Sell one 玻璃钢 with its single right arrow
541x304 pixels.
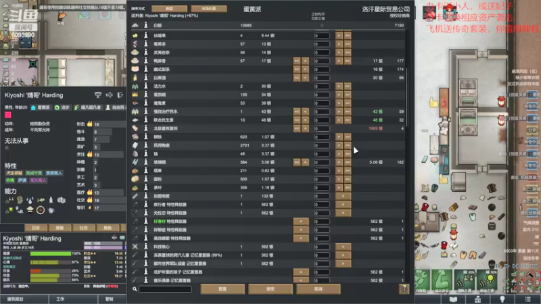[x=339, y=162]
